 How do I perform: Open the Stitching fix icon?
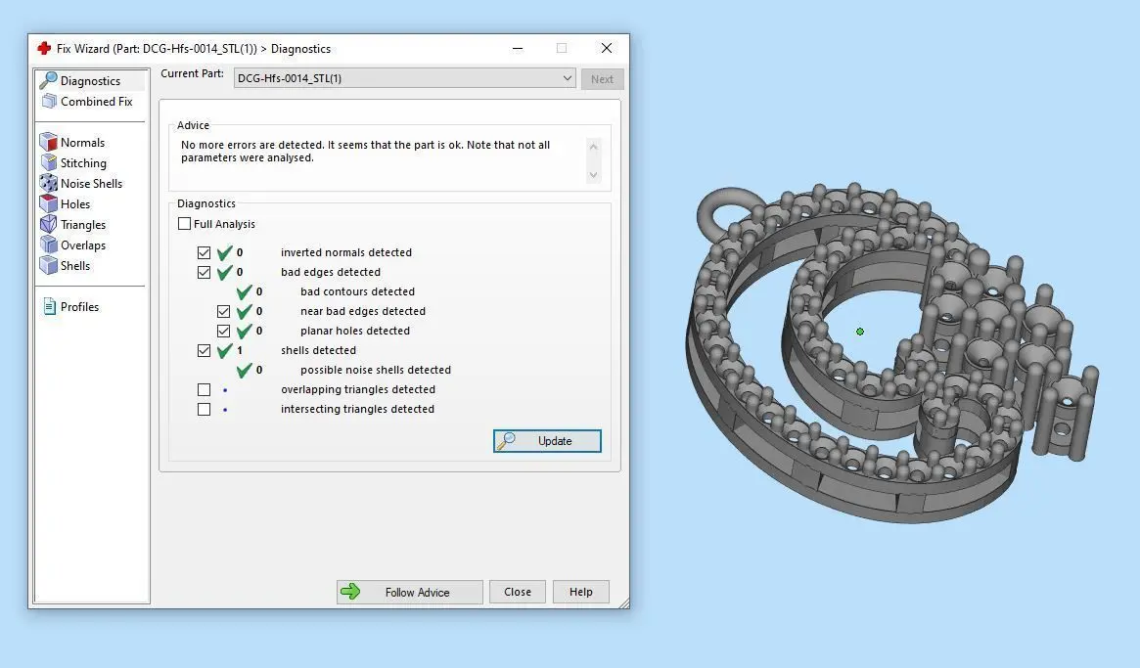coord(48,162)
